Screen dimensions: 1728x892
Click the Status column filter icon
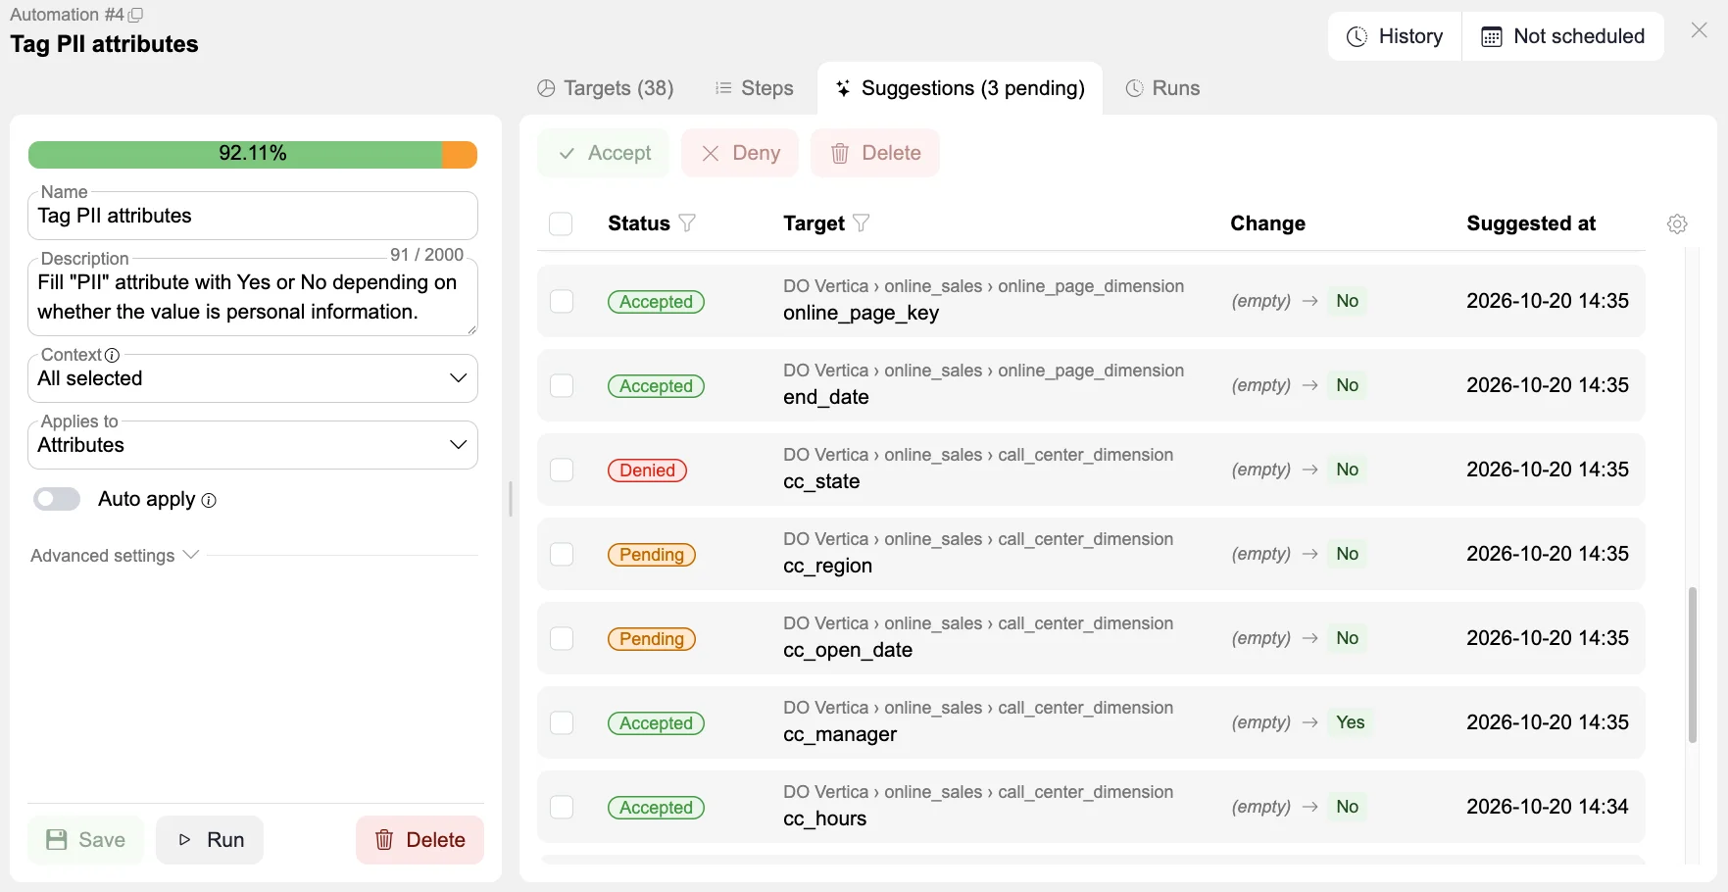(x=687, y=223)
